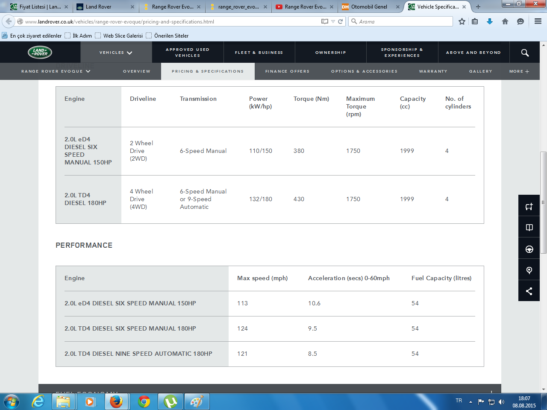
Task: Open a new tab with the plus button
Action: 478,7
